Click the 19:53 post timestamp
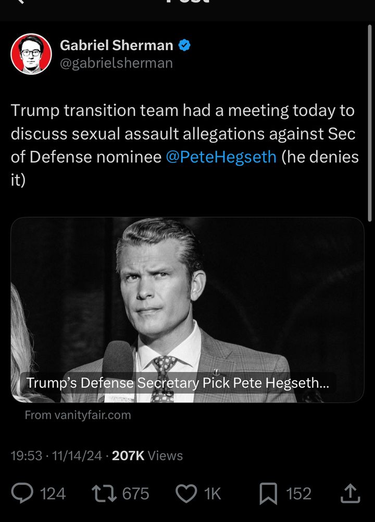 pos(27,455)
